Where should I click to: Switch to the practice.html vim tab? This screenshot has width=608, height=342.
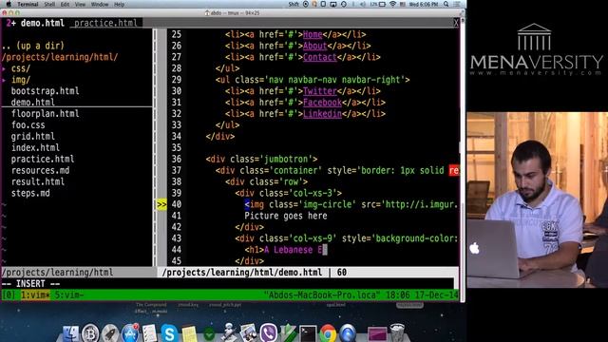click(x=105, y=23)
